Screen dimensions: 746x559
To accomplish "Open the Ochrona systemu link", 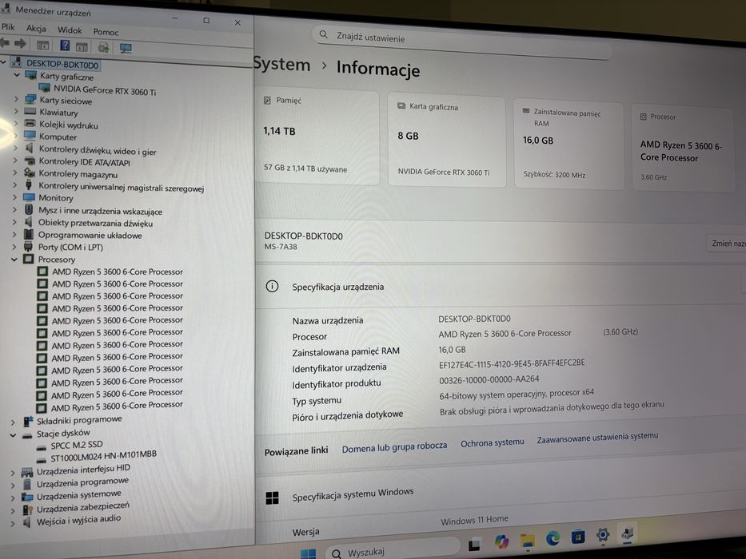I will coord(492,442).
